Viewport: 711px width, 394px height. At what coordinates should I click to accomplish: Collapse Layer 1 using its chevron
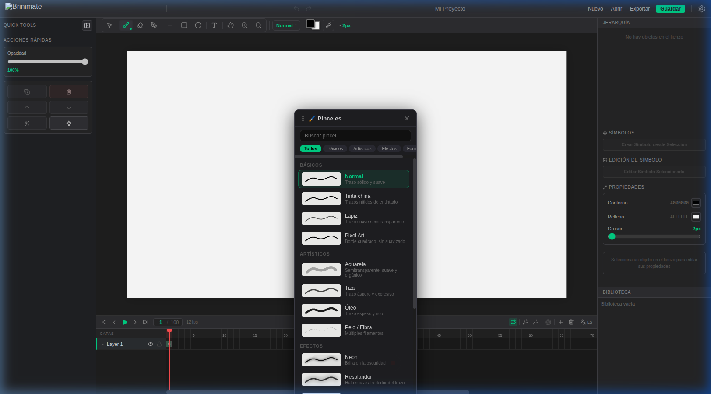pyautogui.click(x=103, y=345)
